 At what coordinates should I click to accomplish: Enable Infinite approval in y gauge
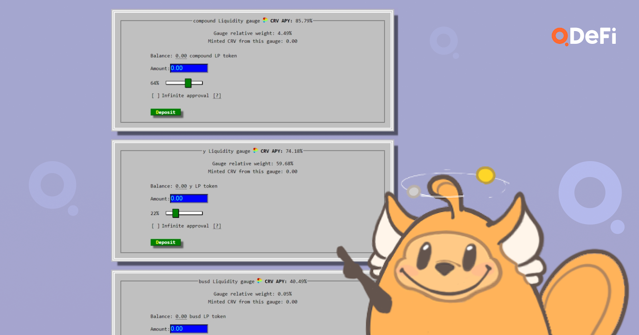coord(156,226)
